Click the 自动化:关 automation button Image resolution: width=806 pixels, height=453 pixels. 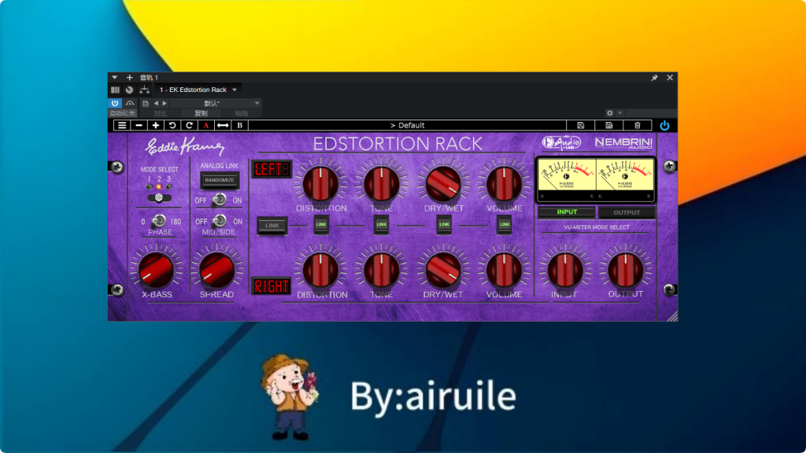point(122,113)
